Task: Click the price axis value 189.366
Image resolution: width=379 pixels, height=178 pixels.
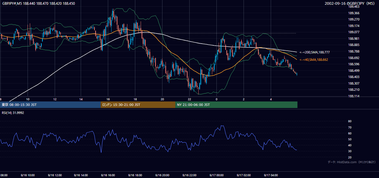Action: [x=353, y=13]
